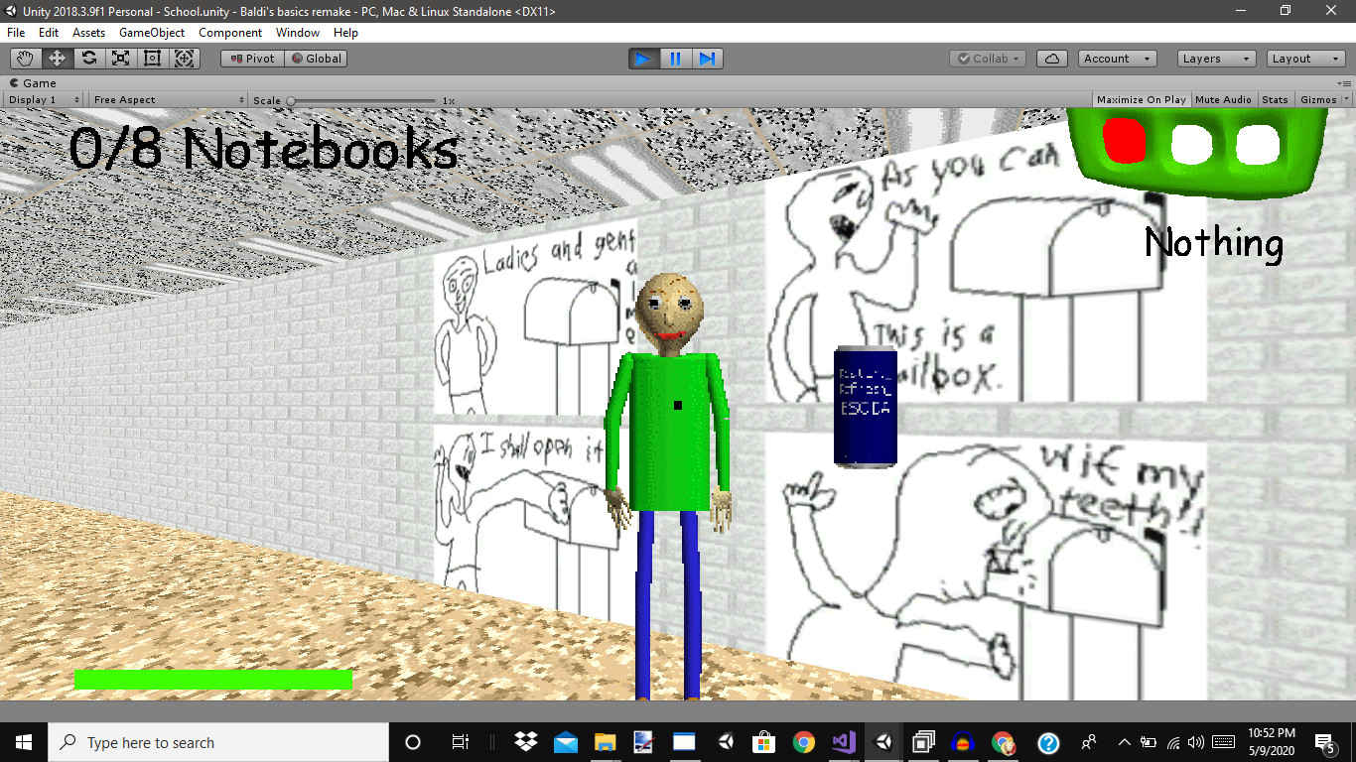The height and width of the screenshot is (762, 1356).
Task: Show rendering Stats overlay
Action: [1276, 99]
